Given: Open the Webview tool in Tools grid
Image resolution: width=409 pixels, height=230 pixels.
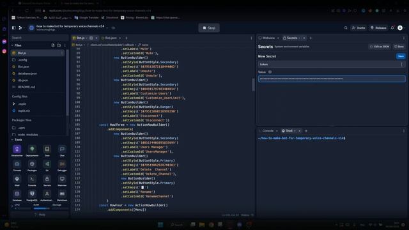Looking at the screenshot, I should (62, 180).
